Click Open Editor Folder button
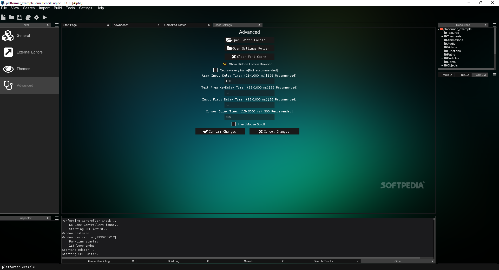Viewport: 499px width, 270px height. coord(249,40)
